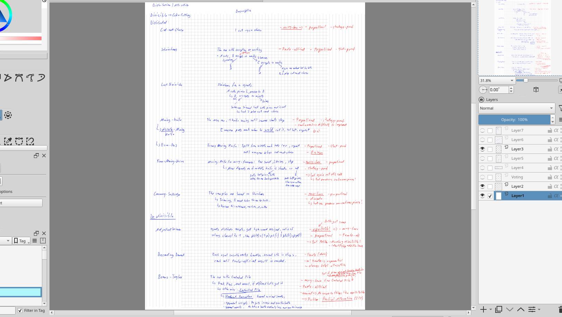
Task: Delete the selected layer
Action: click(x=560, y=309)
